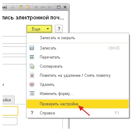Maximize the window with the square icon
The width and height of the screenshot is (138, 132).
tap(59, 7)
